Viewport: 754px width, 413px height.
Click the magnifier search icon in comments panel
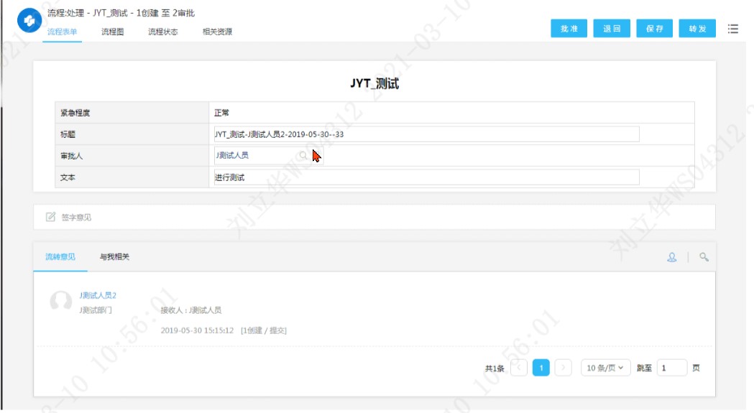[x=704, y=257]
